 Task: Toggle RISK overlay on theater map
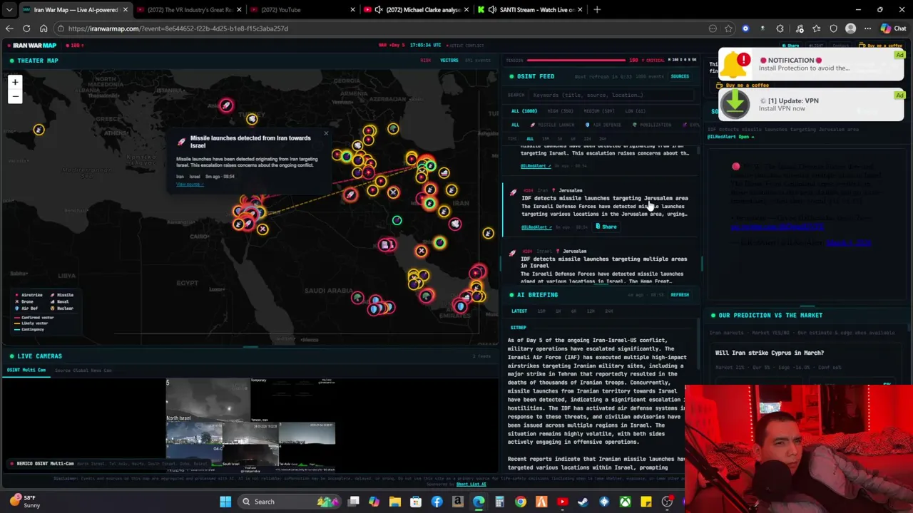tap(426, 61)
